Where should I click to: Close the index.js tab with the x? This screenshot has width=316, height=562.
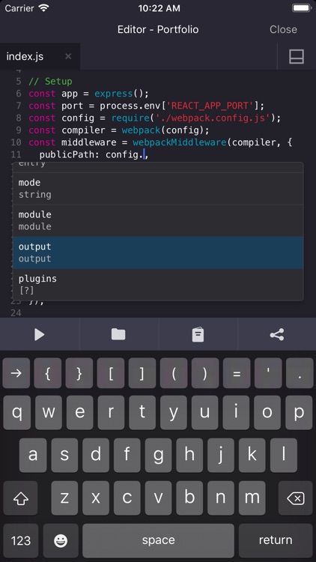point(68,56)
